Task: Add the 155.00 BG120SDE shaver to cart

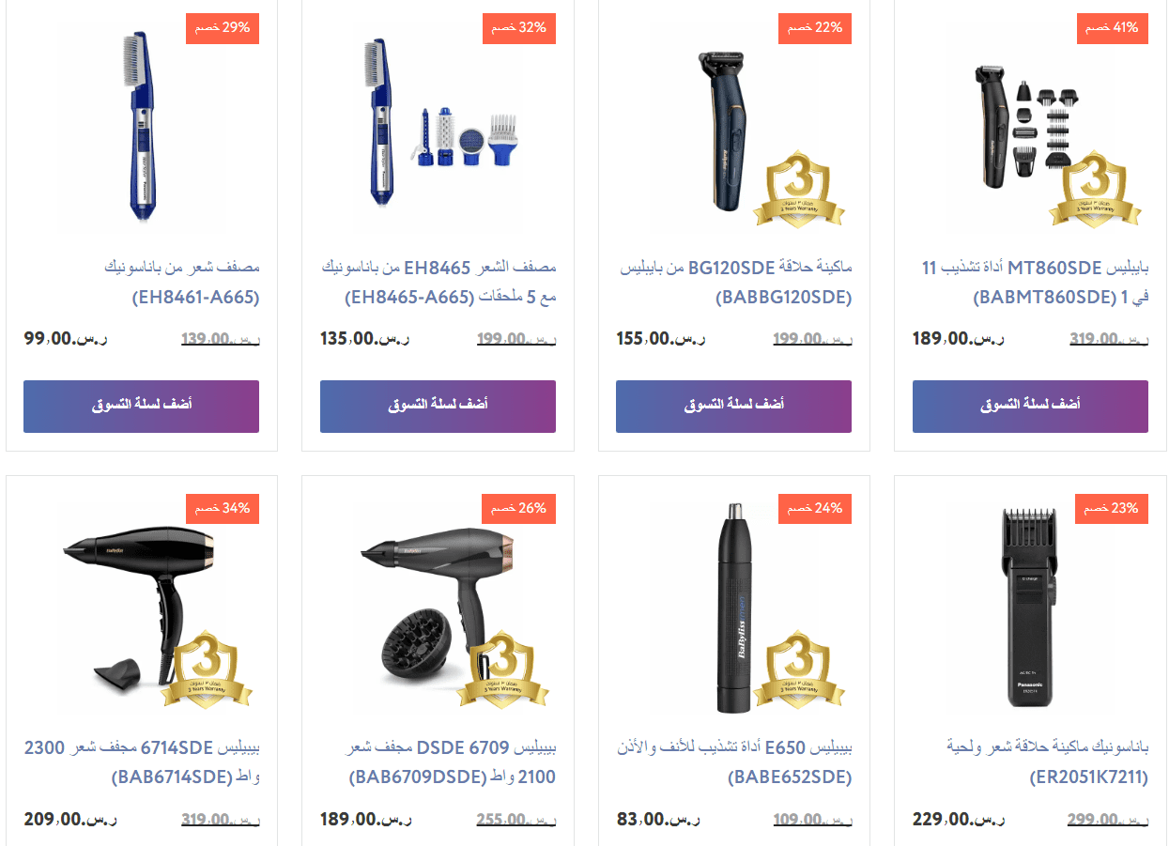Action: [733, 407]
